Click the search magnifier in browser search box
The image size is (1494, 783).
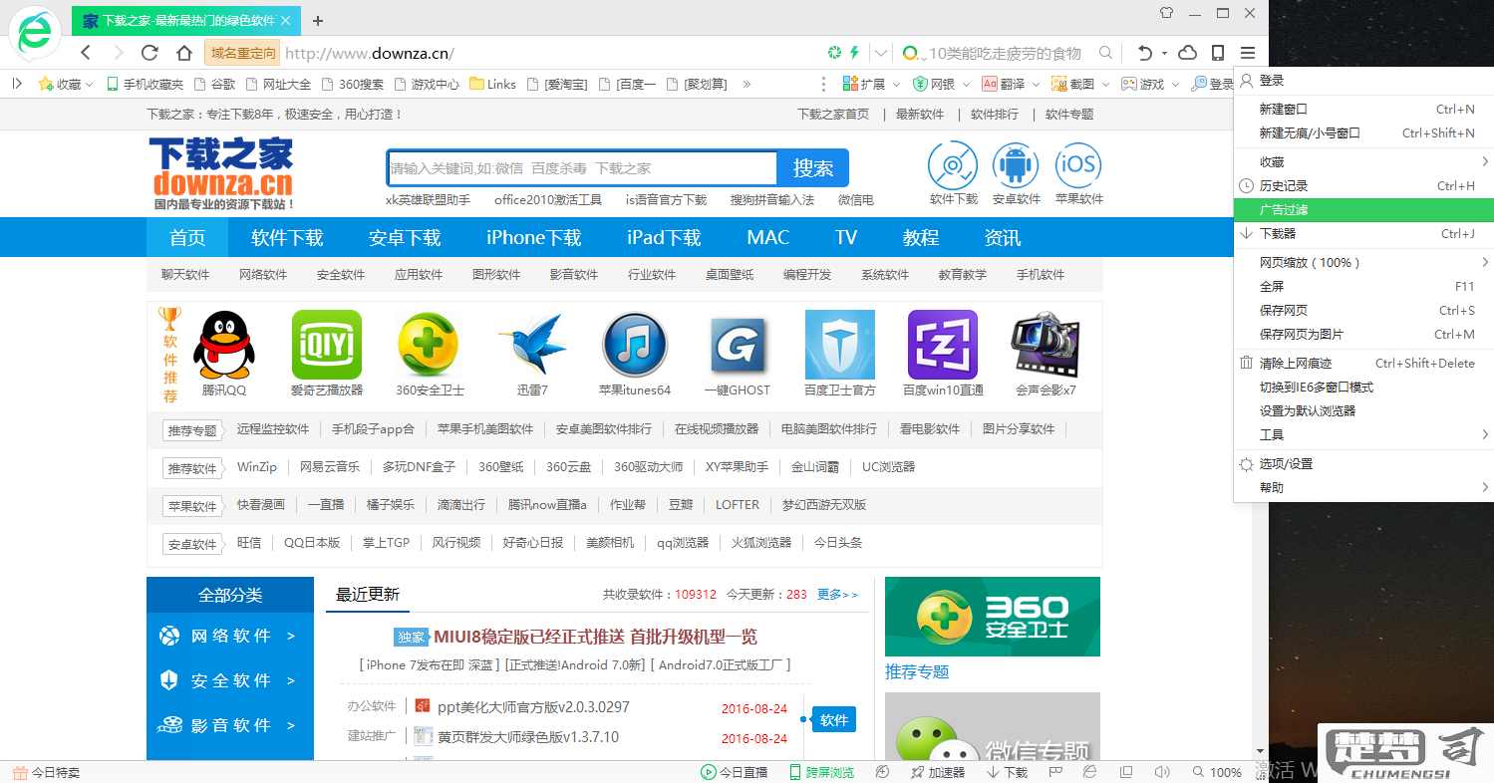(1105, 53)
